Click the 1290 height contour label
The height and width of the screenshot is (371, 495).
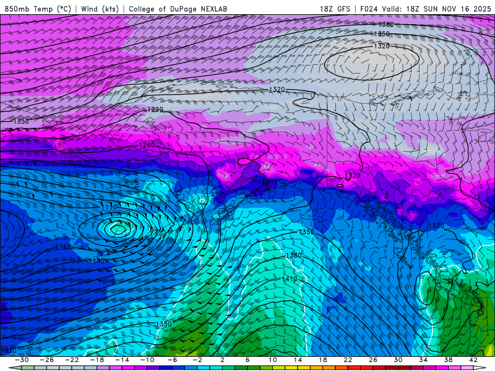tap(155, 109)
